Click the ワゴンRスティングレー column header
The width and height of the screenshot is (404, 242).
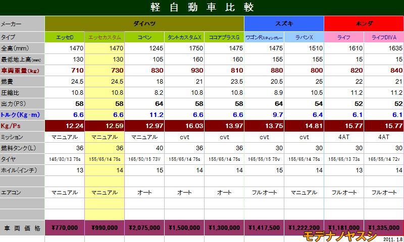coord(264,37)
